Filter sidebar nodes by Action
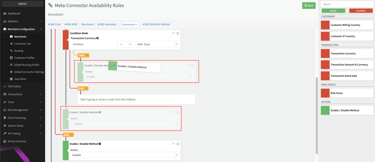Image resolution: width=375 pixels, height=162 pixels. click(x=333, y=11)
